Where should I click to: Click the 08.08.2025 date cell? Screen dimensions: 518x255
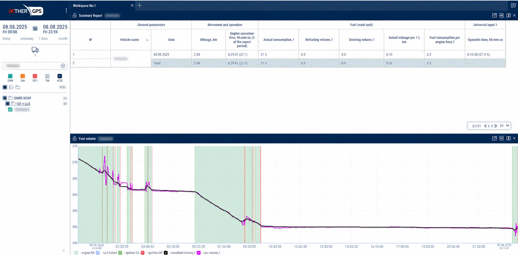[171, 54]
